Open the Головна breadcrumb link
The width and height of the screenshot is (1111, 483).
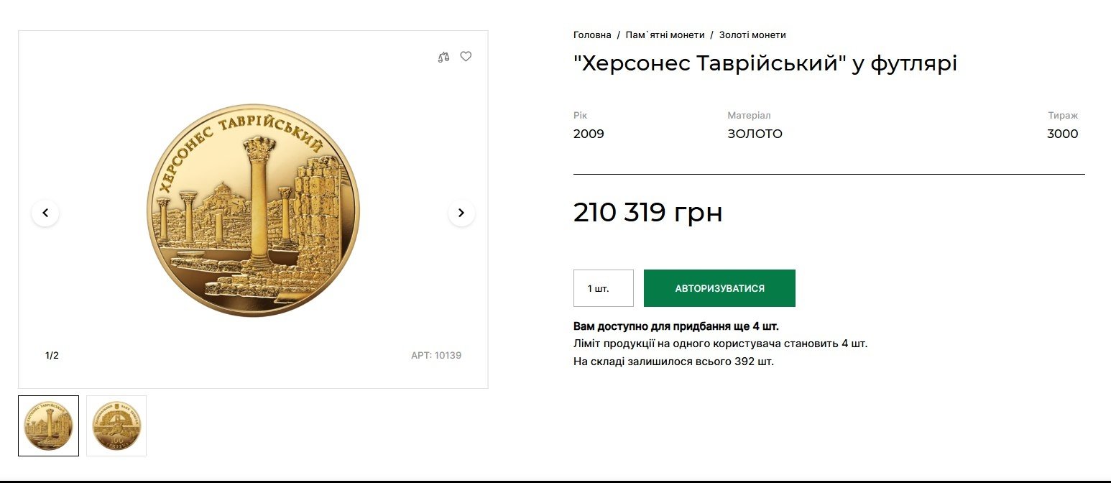pos(592,34)
